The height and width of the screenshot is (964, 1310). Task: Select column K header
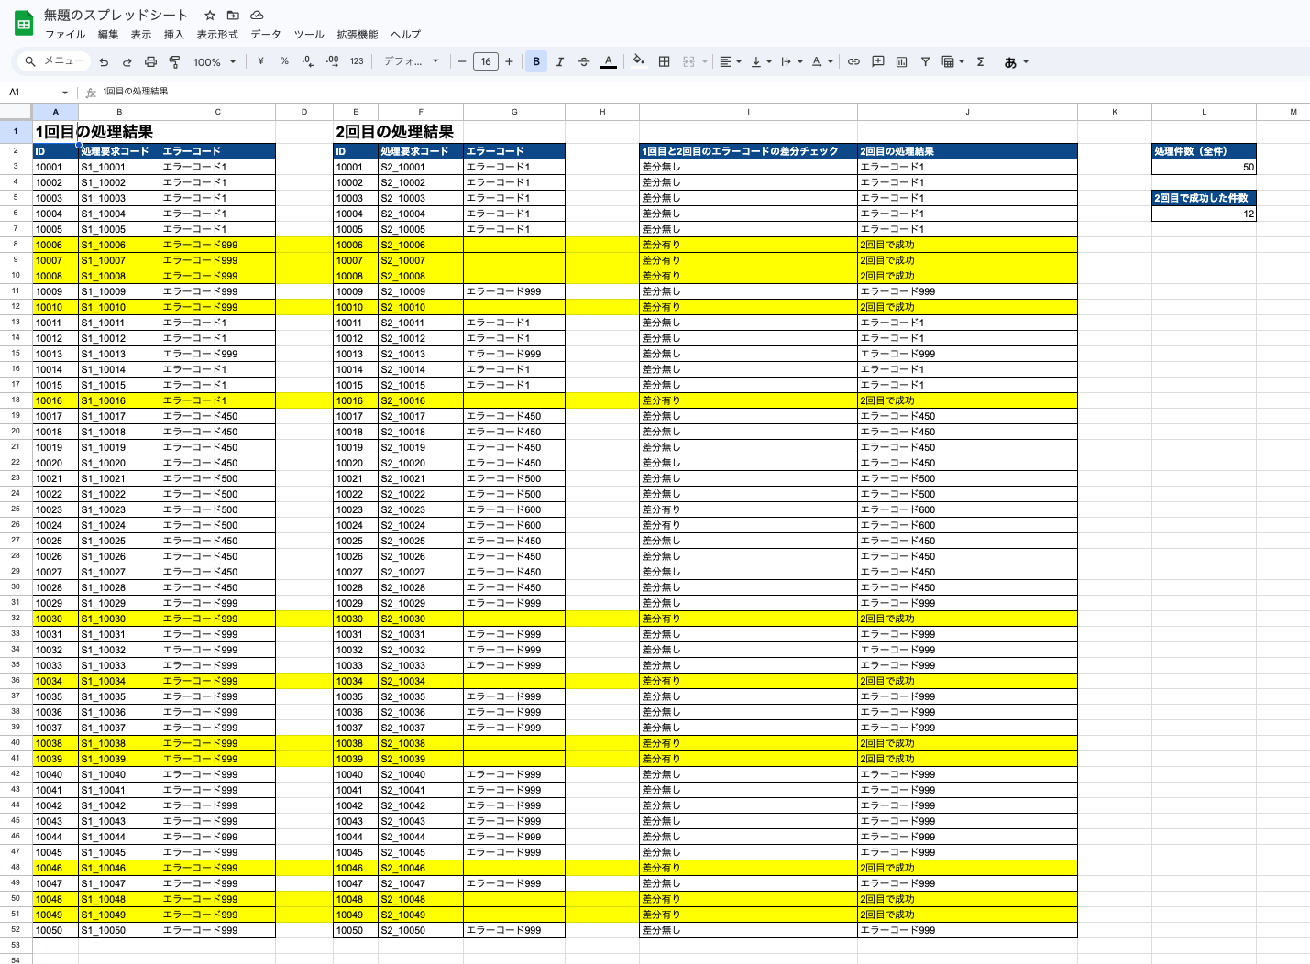click(1115, 112)
